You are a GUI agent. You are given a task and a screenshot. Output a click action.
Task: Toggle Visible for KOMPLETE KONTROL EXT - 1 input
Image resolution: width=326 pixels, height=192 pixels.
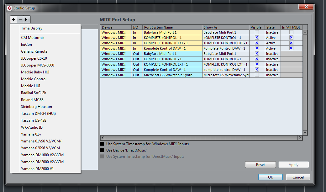click(x=257, y=43)
